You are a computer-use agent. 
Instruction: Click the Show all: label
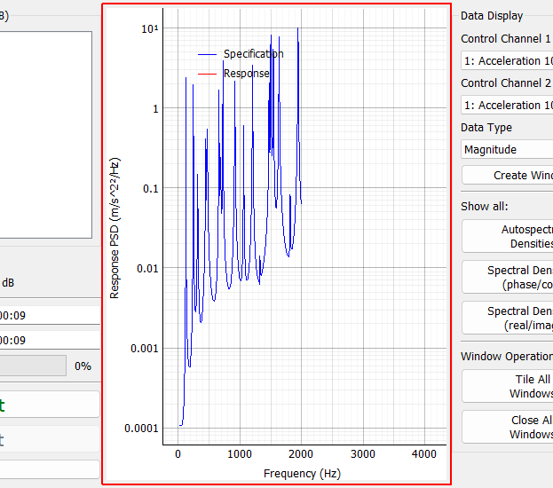pos(485,206)
